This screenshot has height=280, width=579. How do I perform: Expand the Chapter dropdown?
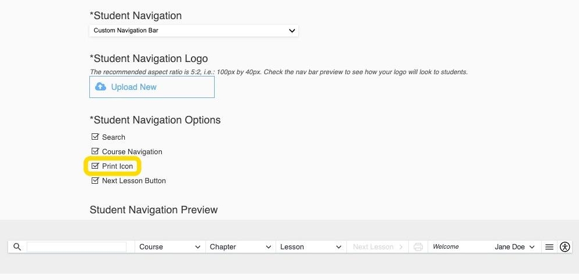241,247
